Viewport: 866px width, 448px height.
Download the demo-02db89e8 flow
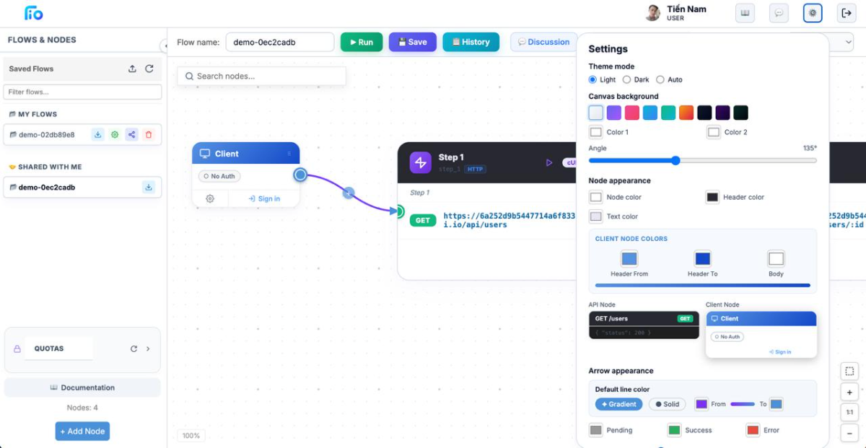97,135
